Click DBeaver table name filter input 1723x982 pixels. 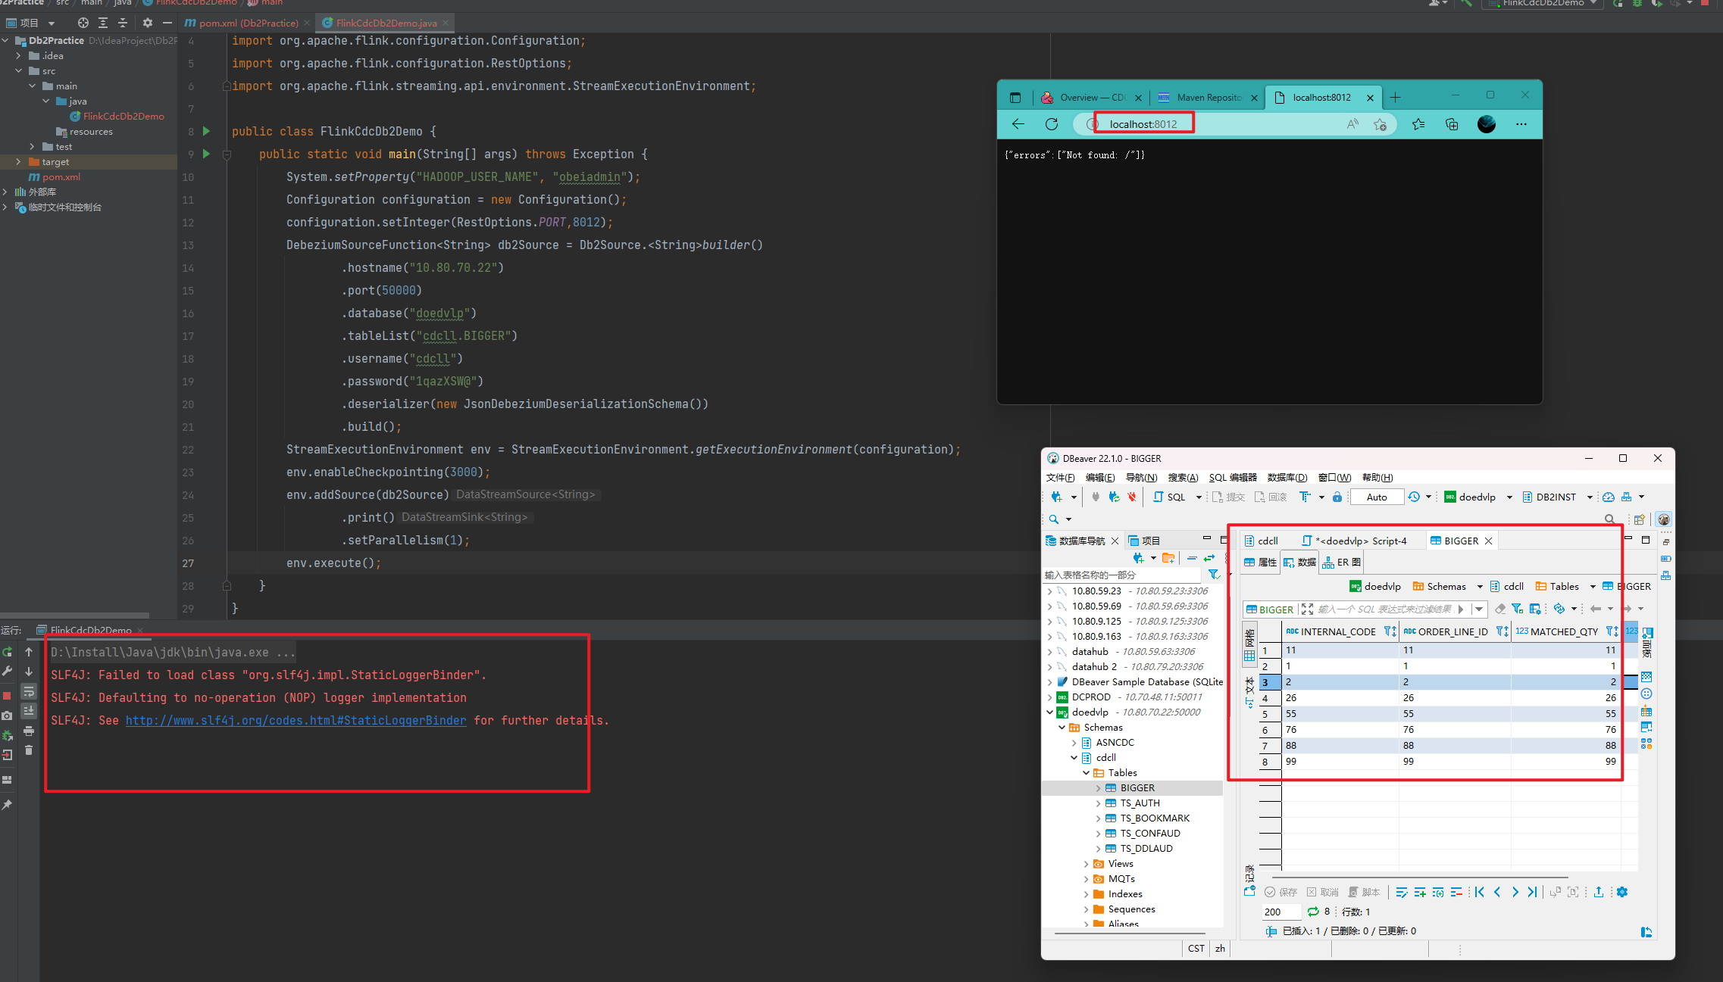pyautogui.click(x=1122, y=575)
